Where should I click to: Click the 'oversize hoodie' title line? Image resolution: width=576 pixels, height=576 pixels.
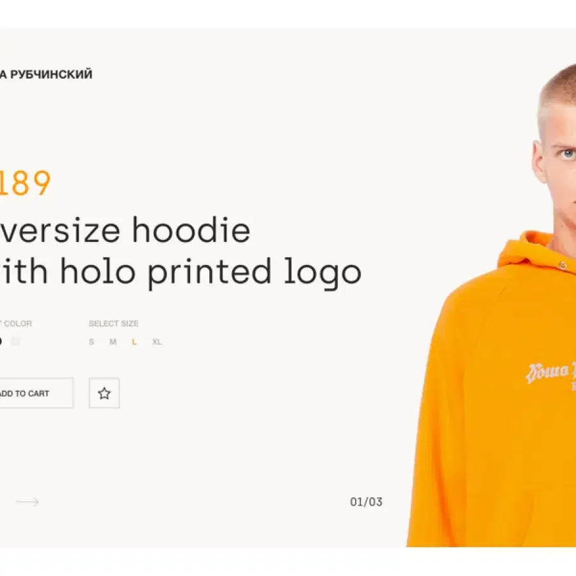125,230
